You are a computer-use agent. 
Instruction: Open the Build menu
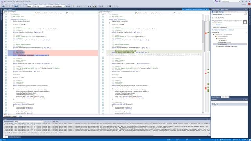(20, 4)
